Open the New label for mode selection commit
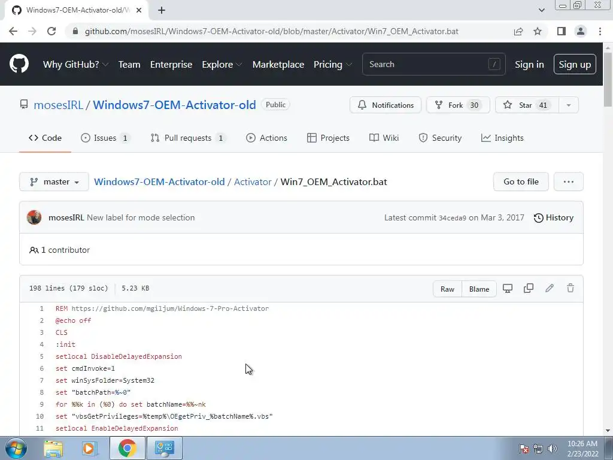Image resolution: width=613 pixels, height=460 pixels. tap(141, 217)
